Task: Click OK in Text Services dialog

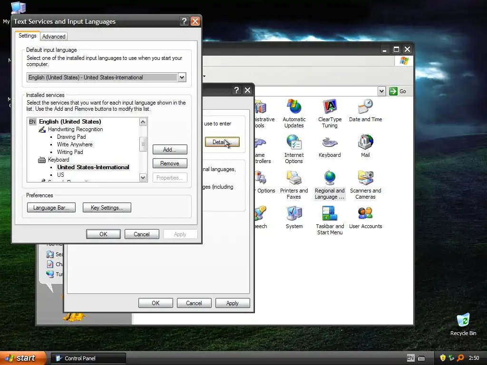Action: point(103,234)
